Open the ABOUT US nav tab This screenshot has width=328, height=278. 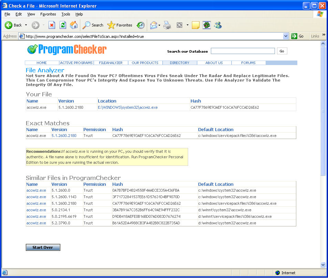(214, 63)
